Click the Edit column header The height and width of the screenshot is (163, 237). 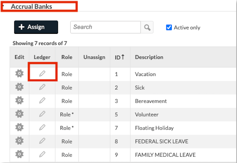pyautogui.click(x=19, y=57)
